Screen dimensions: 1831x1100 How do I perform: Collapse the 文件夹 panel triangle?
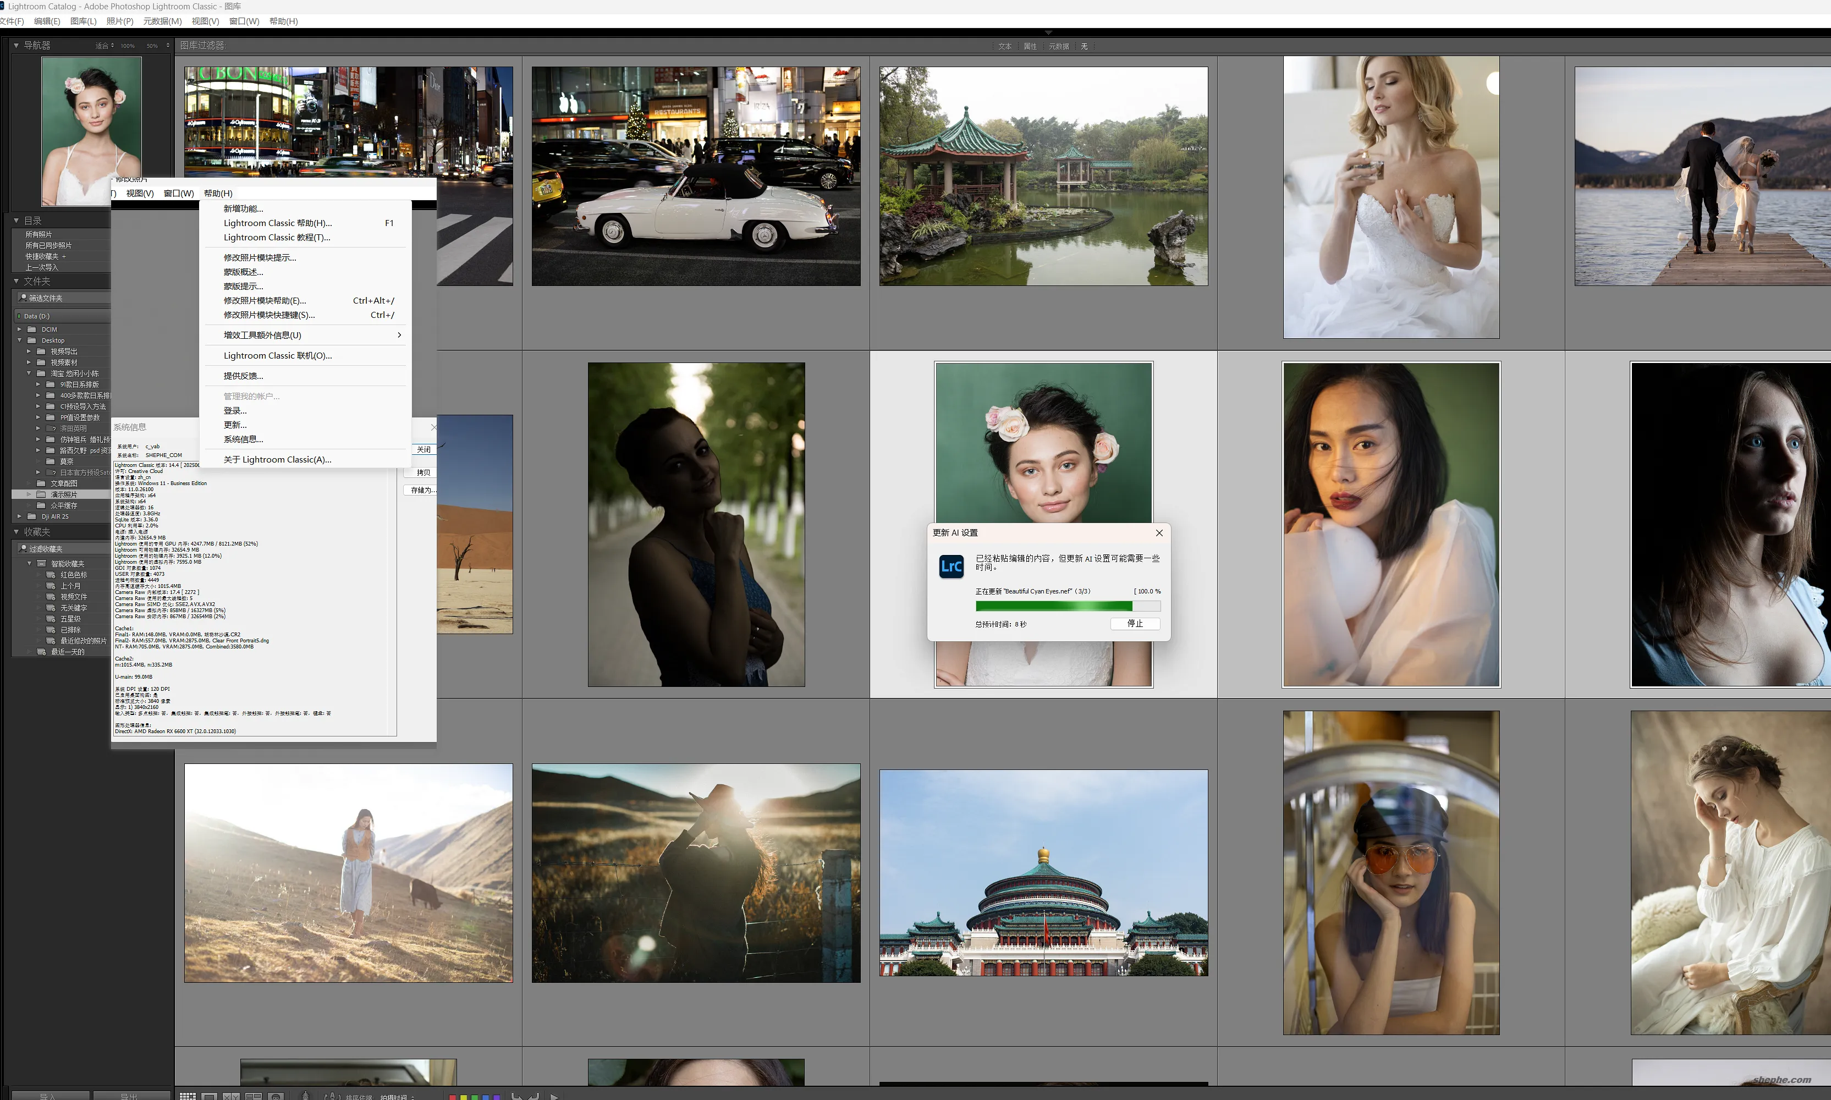click(x=17, y=281)
